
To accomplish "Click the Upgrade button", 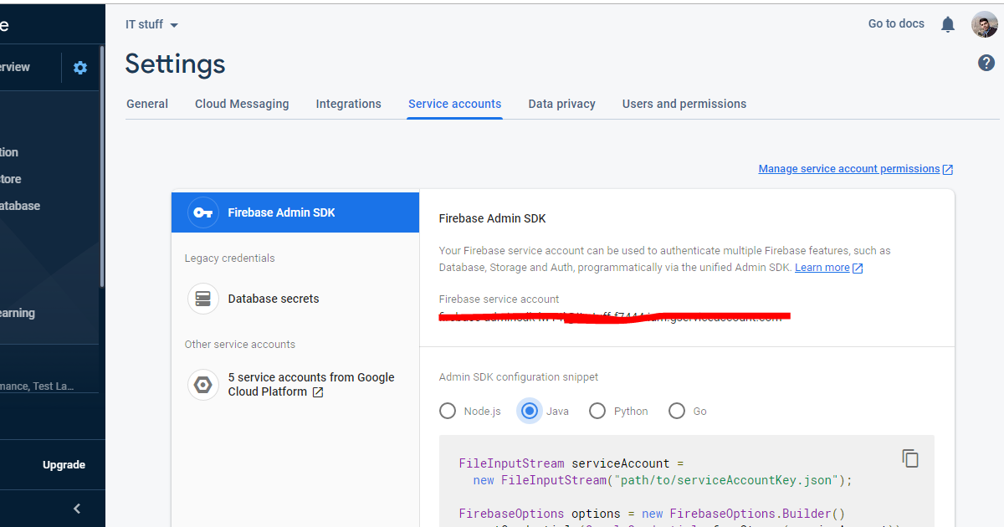I will pyautogui.click(x=64, y=464).
